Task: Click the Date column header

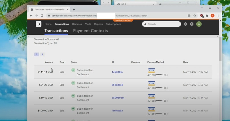Action: point(185,62)
